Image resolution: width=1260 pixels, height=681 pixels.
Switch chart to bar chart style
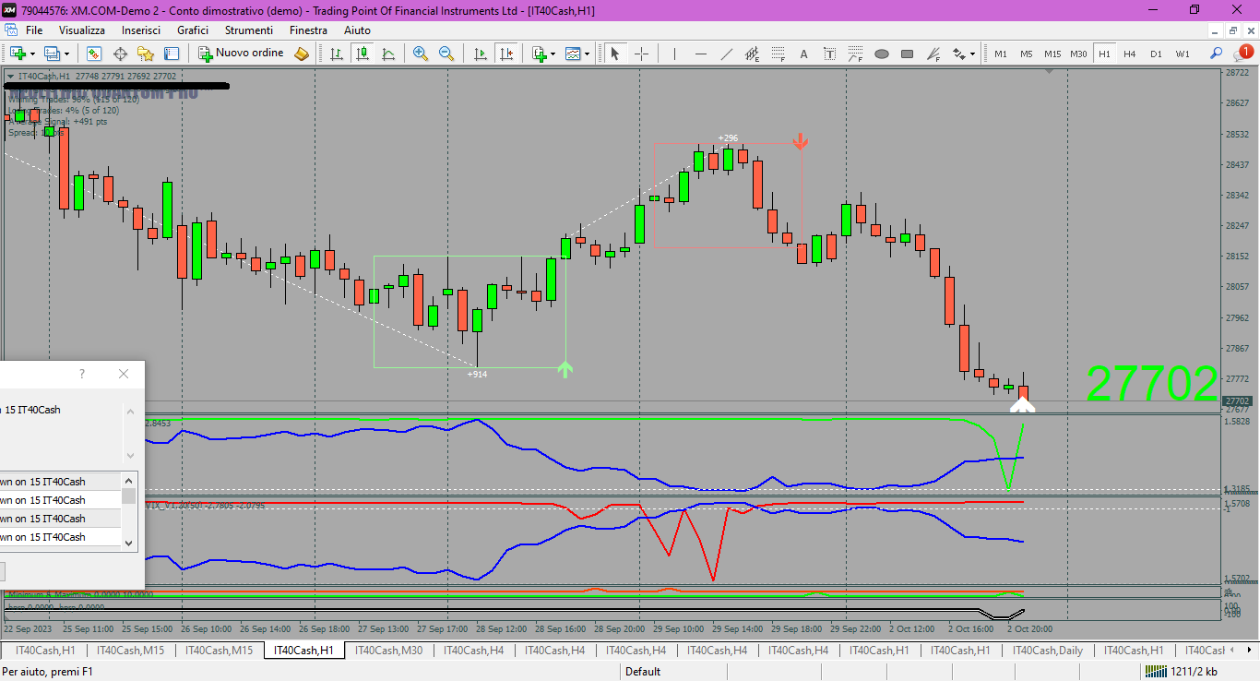[x=337, y=54]
